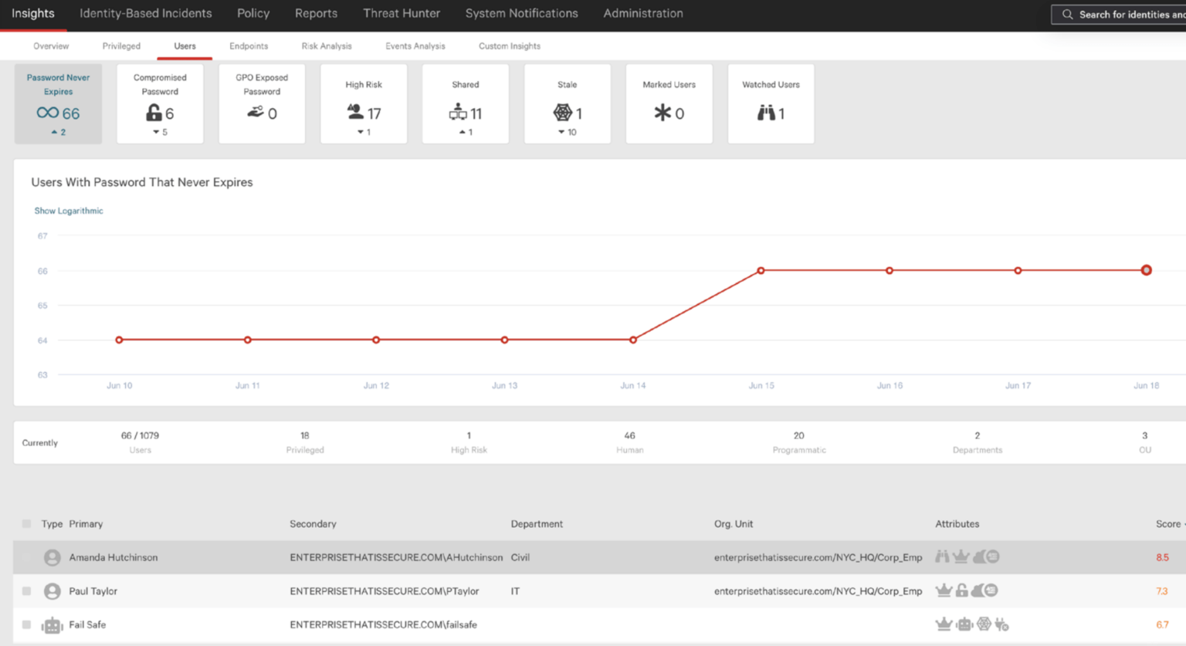This screenshot has width=1186, height=646.
Task: Select the asterisk Marked Users icon
Action: (x=662, y=111)
